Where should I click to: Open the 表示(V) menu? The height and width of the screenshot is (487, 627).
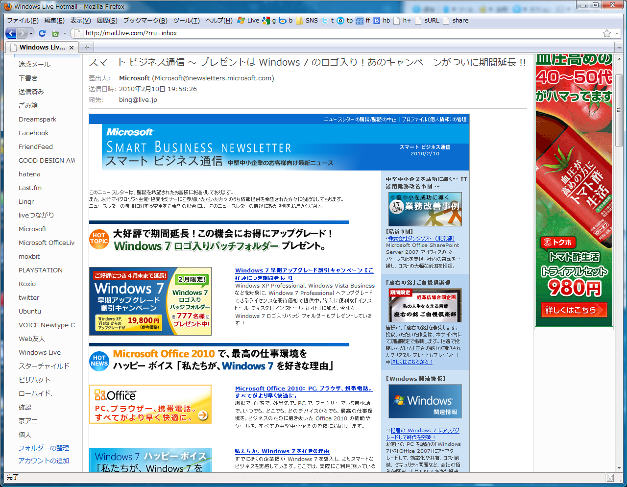pos(80,21)
